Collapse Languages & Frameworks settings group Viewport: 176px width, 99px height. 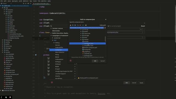point(51,35)
